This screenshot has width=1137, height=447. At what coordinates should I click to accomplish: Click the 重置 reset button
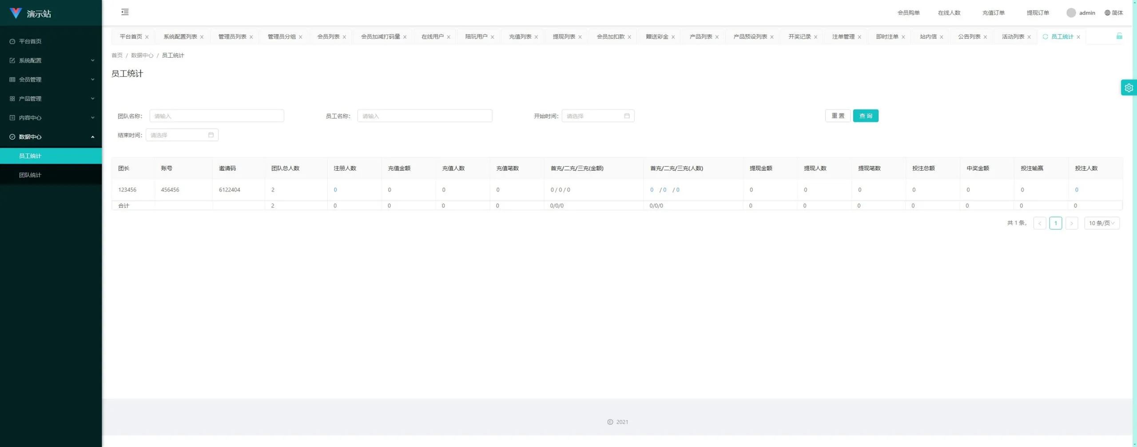point(838,116)
